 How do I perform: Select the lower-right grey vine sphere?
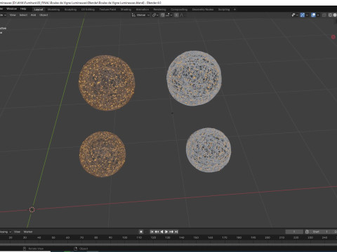tap(209, 150)
